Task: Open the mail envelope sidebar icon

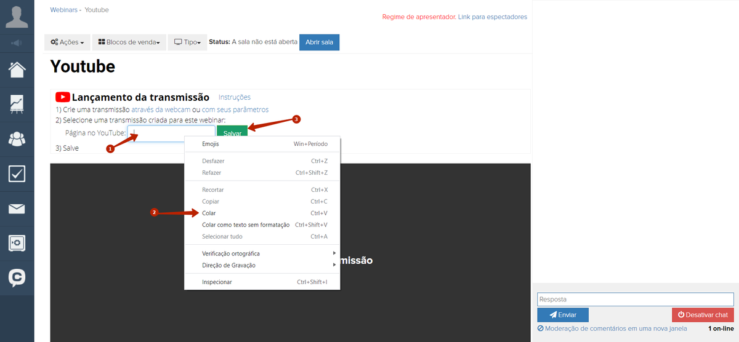Action: [17, 209]
